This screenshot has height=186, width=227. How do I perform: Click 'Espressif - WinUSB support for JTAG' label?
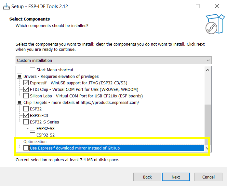[x=78, y=83]
